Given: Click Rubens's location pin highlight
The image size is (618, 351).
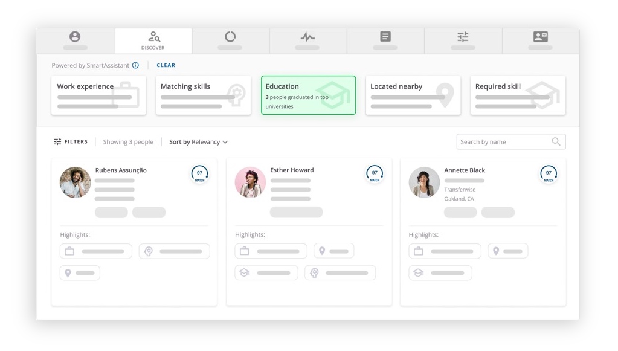Looking at the screenshot, I should point(80,273).
